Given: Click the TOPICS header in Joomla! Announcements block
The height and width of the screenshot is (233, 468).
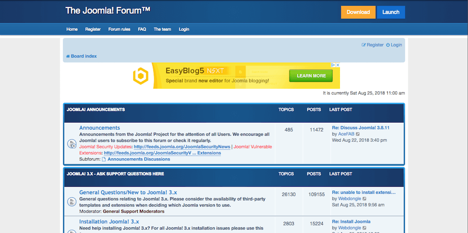Looking at the screenshot, I should [x=286, y=110].
